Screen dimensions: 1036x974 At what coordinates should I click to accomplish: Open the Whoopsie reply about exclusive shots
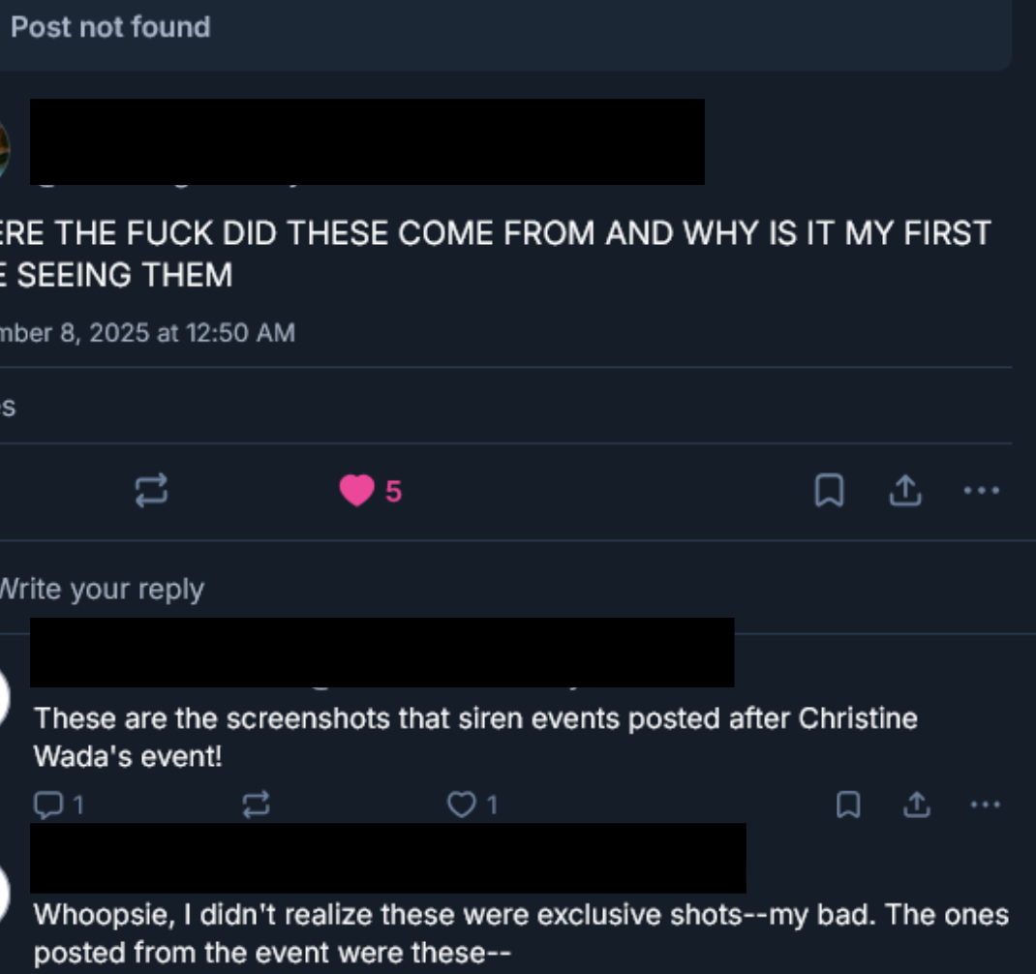(x=521, y=933)
